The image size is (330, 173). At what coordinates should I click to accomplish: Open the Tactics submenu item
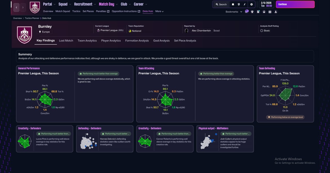pyautogui.click(x=76, y=11)
